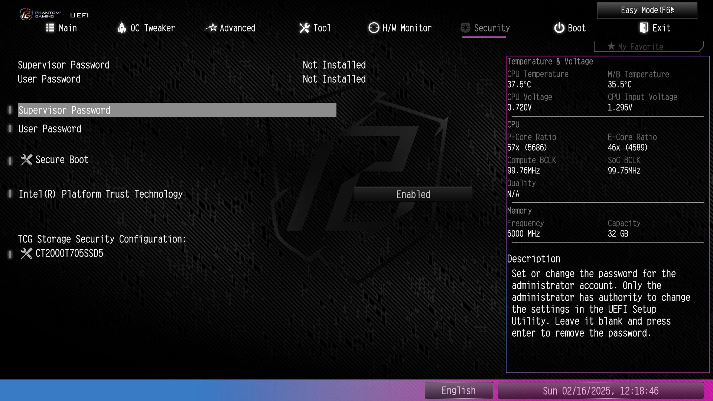Click the Security shield icon
This screenshot has height=401, width=713.
coord(465,28)
